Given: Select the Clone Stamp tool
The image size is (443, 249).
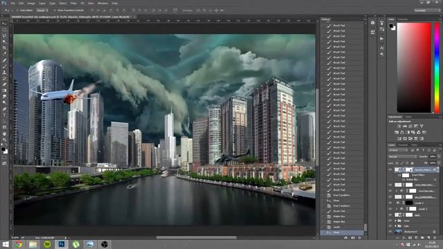Looking at the screenshot, I should point(4,72).
